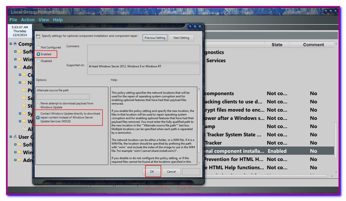Click the 'Pr…' folder icon in the tree

[x=24, y=90]
